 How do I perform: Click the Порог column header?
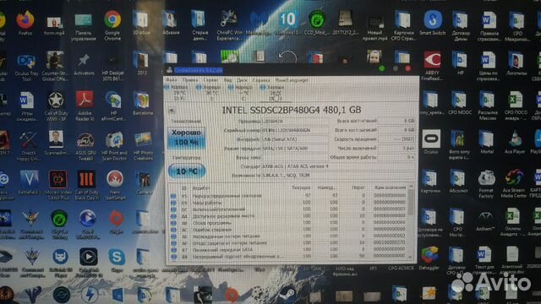358,187
